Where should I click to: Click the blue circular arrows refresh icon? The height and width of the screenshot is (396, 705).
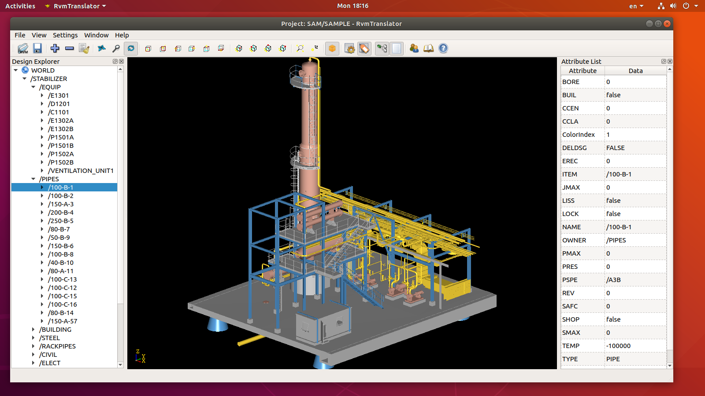pos(131,48)
